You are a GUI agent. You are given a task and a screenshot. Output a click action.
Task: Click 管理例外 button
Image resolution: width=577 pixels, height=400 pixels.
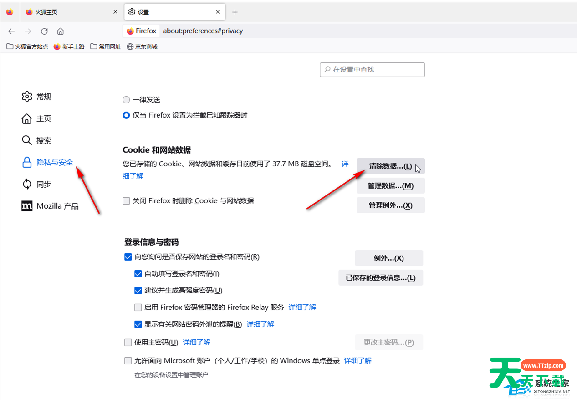click(391, 205)
